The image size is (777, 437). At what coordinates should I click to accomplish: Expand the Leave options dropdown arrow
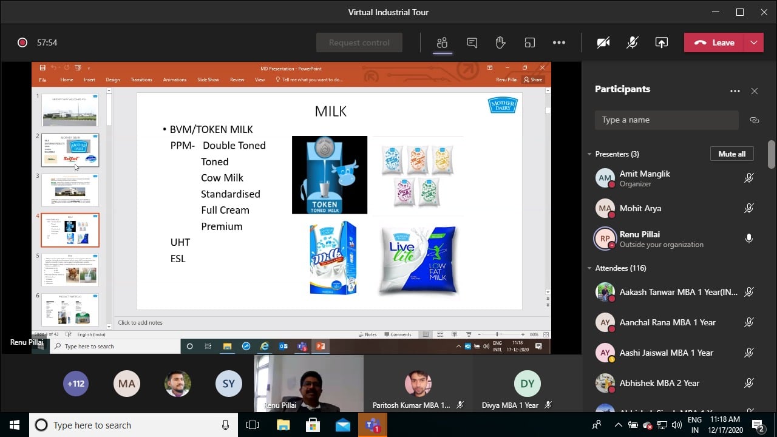click(754, 42)
